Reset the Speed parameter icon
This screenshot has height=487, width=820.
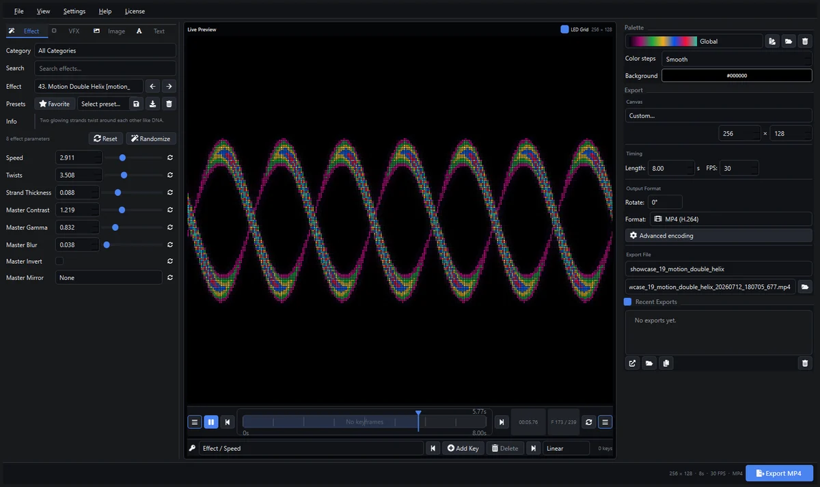coord(169,158)
